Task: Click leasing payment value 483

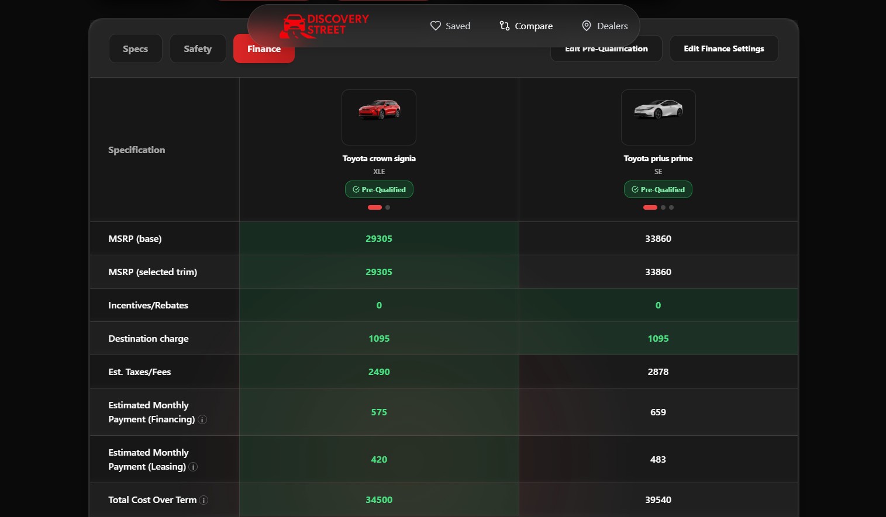Action: (658, 459)
